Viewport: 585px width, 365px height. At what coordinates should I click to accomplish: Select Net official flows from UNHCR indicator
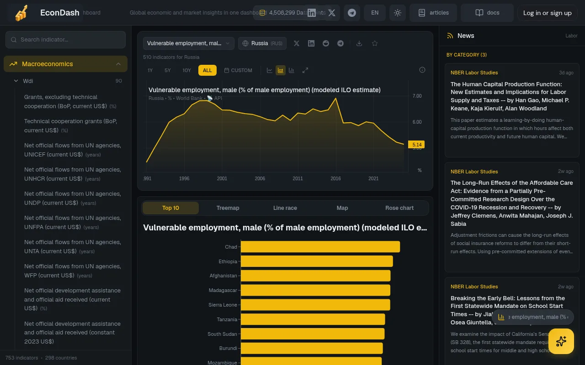tap(73, 174)
